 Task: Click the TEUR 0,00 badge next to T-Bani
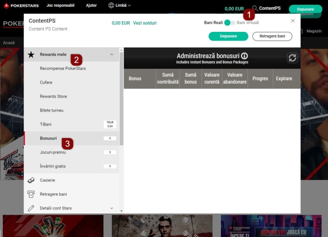110,125
